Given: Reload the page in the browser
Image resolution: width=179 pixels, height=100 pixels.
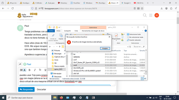Looking at the screenshot, I should pyautogui.click(x=12, y=8).
